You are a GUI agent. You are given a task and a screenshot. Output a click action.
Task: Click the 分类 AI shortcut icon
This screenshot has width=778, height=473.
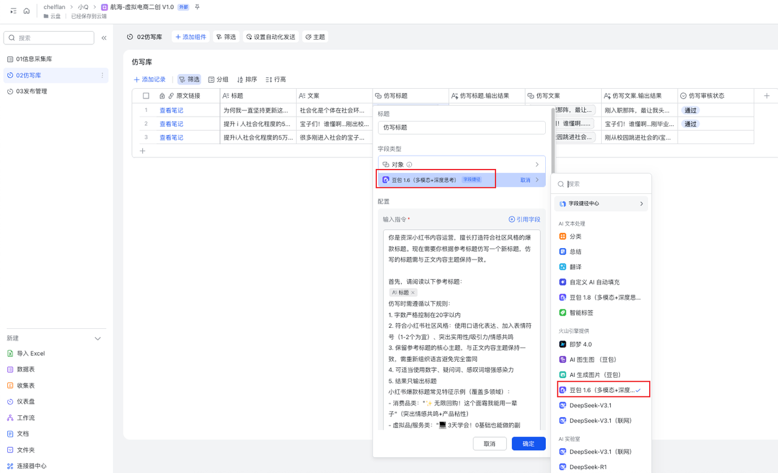coord(563,236)
